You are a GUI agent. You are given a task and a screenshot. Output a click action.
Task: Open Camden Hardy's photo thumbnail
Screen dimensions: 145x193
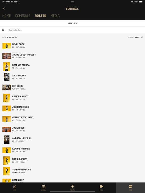(x=7, y=98)
